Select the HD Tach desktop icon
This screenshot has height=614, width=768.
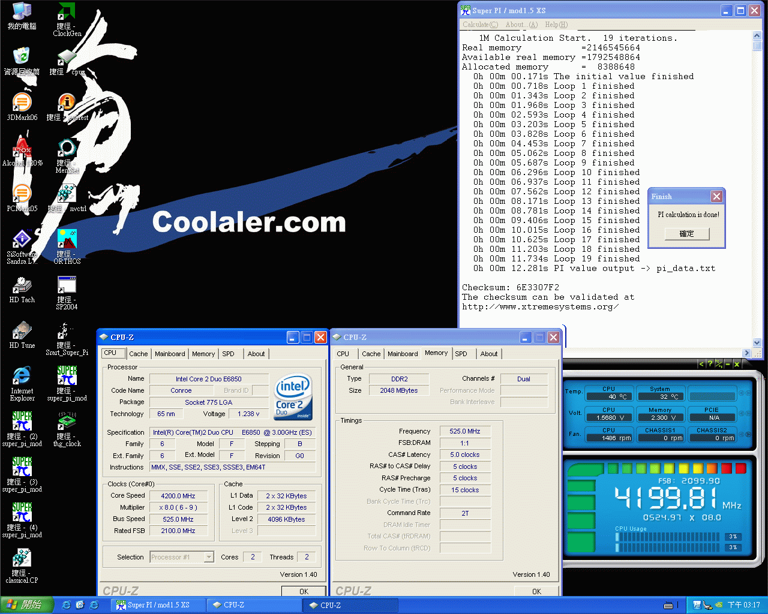click(22, 289)
